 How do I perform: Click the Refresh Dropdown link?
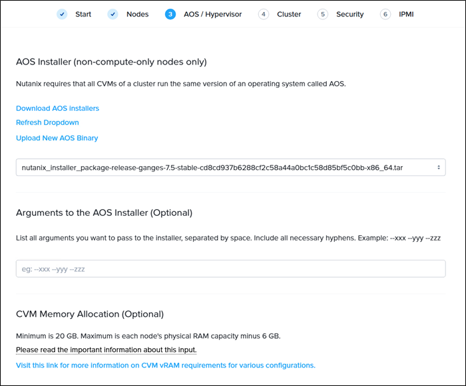pos(47,122)
